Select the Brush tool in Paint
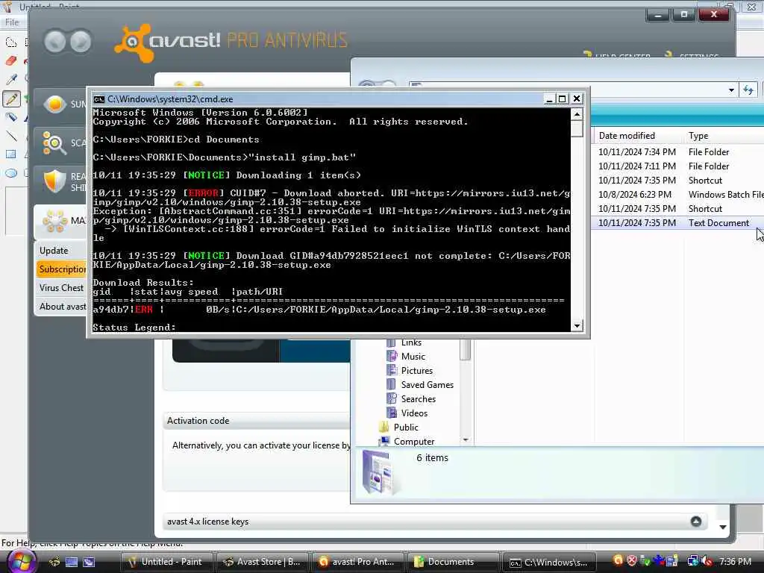Image resolution: width=764 pixels, height=573 pixels. (x=10, y=117)
